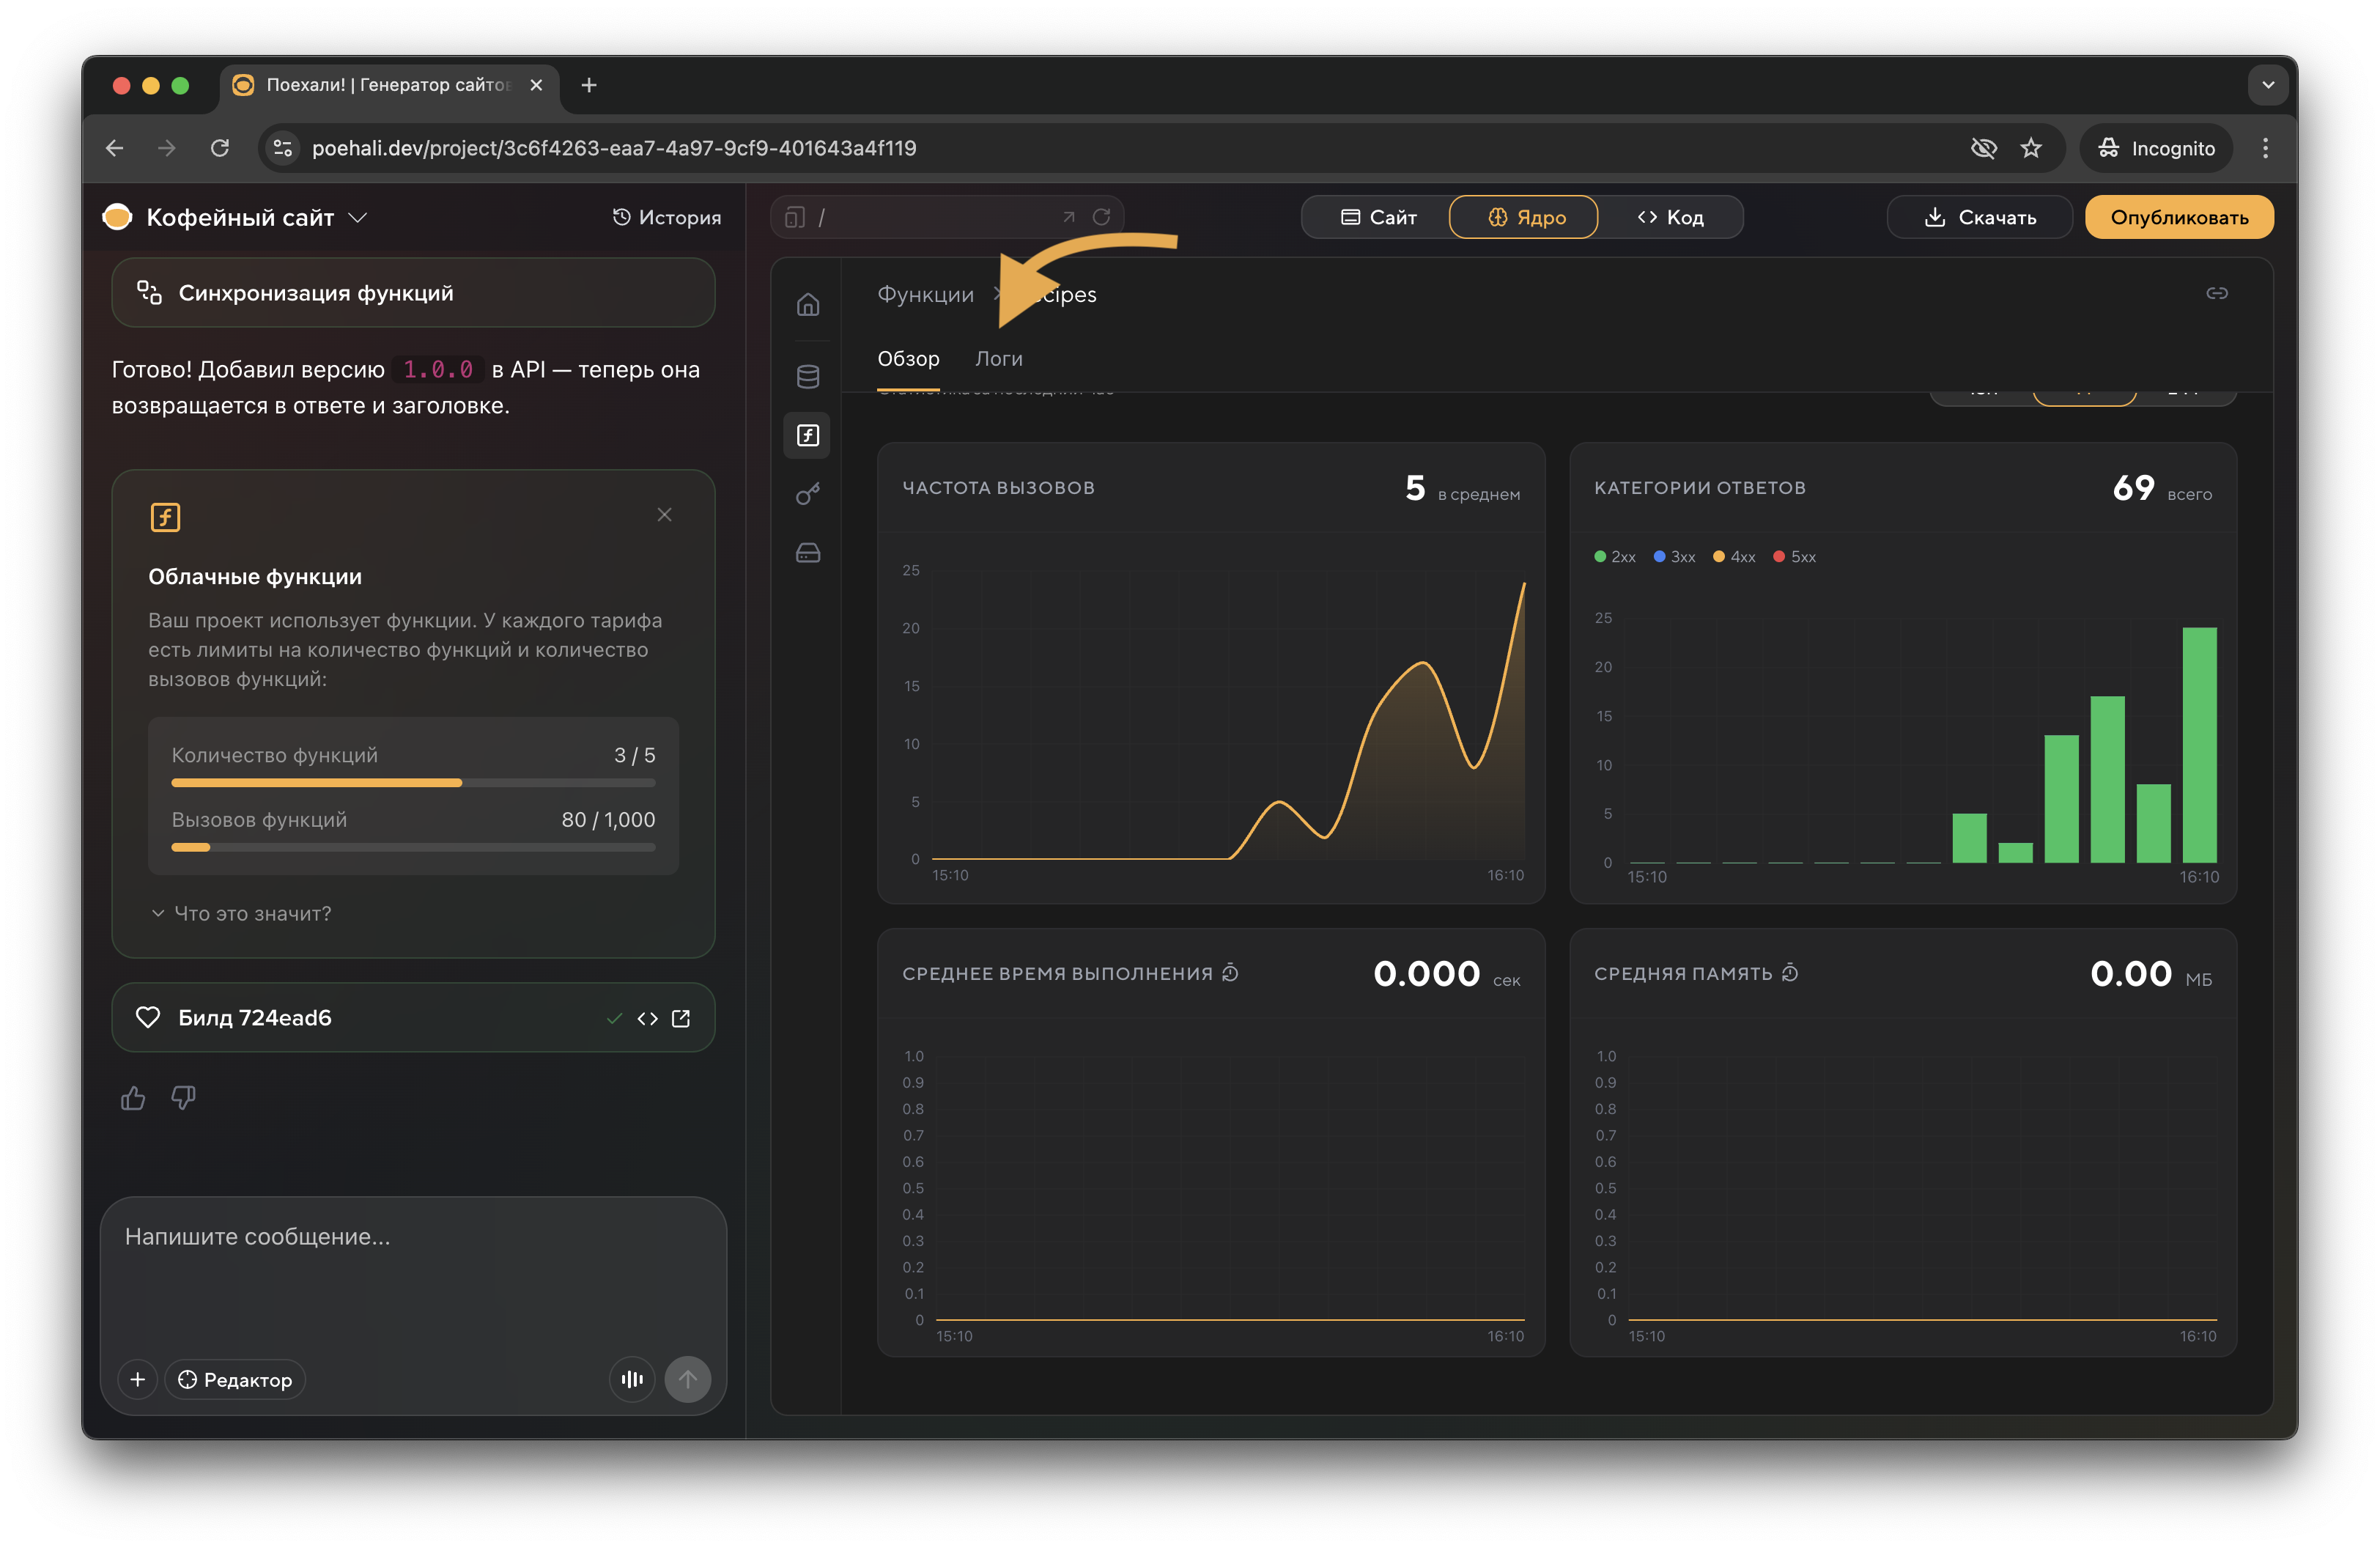The width and height of the screenshot is (2380, 1548).
Task: Switch to the Логи tab
Action: (x=998, y=358)
